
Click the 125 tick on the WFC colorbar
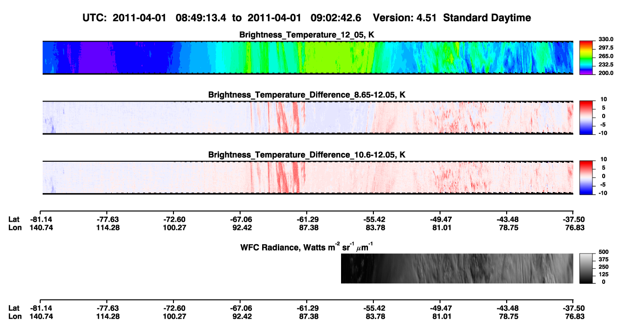tap(603, 274)
